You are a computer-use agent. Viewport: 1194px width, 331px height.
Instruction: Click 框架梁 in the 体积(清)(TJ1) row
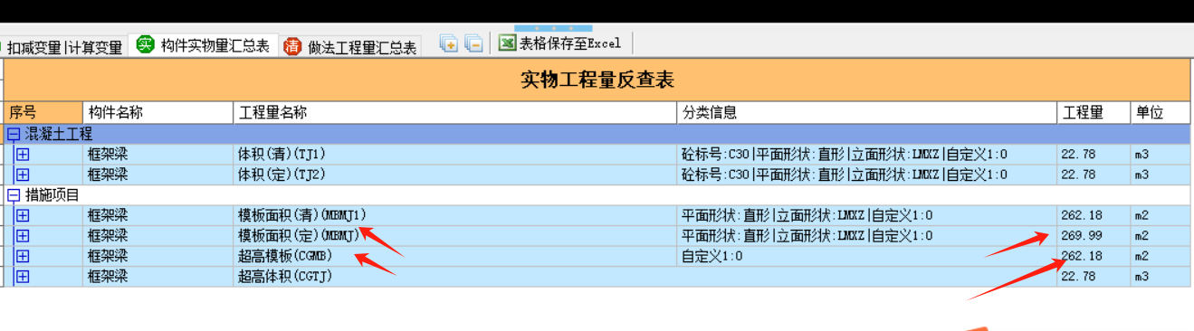108,154
